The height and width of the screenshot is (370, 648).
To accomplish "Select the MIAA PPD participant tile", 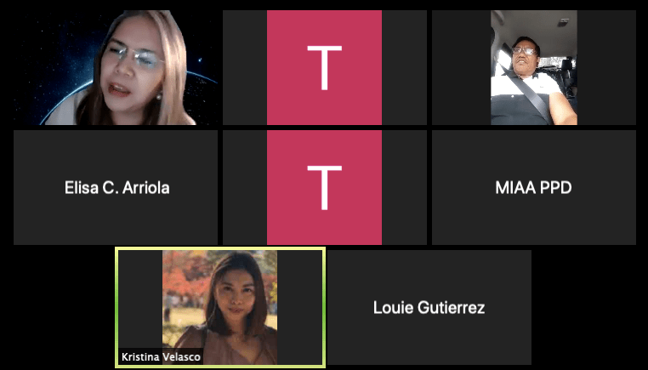I will pyautogui.click(x=534, y=187).
